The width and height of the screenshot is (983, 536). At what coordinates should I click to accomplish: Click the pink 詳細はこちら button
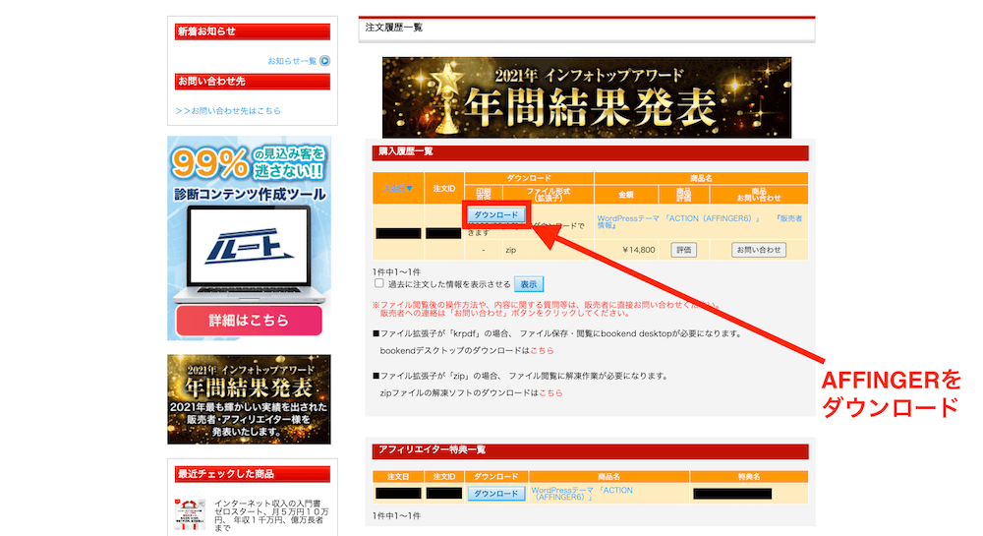(249, 321)
